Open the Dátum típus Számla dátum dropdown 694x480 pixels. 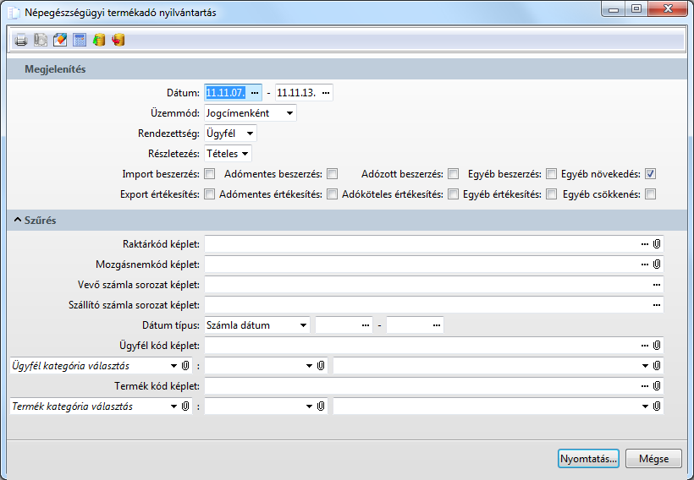(x=257, y=325)
